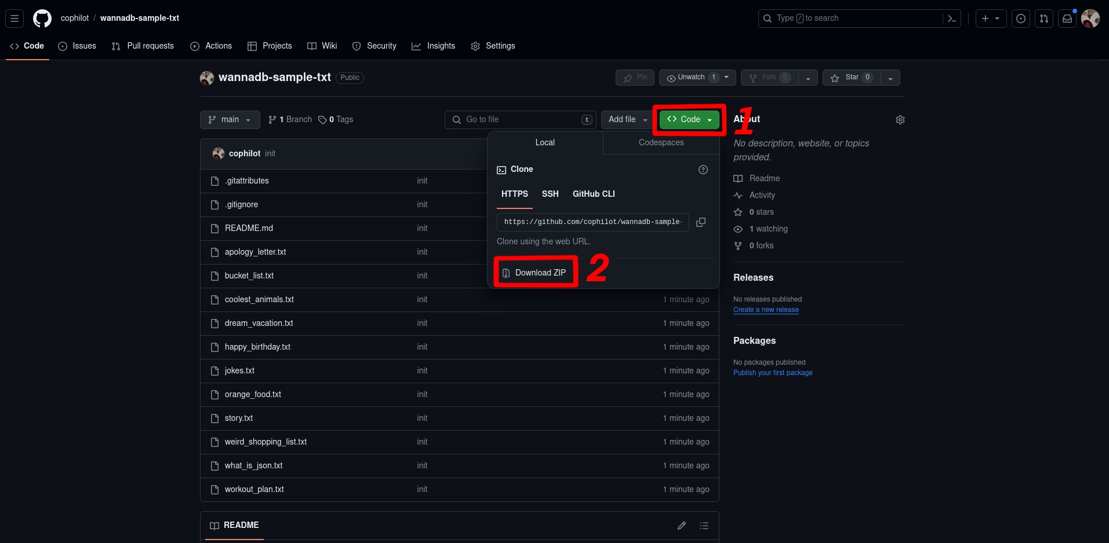Open user profile avatar menu
This screenshot has width=1109, height=543.
tap(1090, 19)
